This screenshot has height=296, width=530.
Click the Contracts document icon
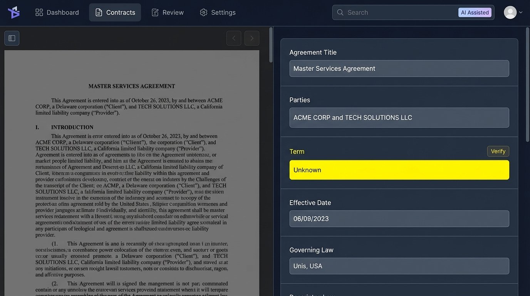click(x=99, y=12)
